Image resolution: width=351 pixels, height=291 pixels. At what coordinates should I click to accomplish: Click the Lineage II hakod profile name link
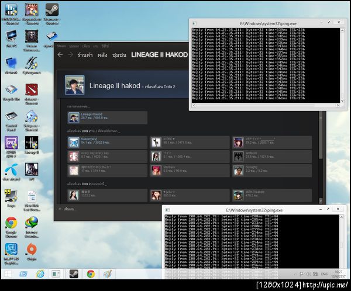tap(115, 86)
